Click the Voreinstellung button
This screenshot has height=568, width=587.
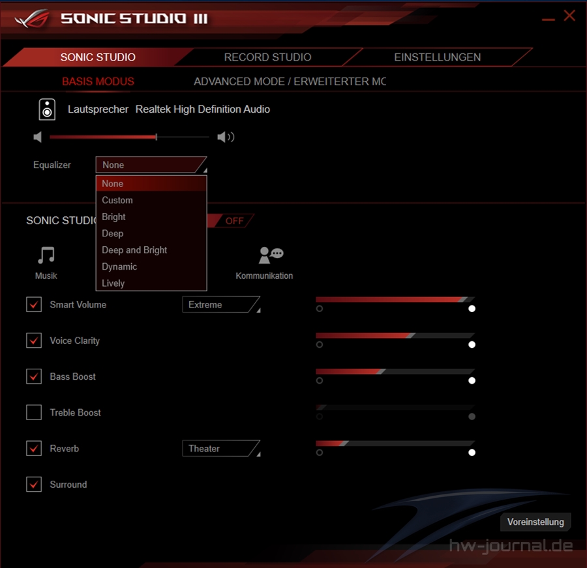coord(535,522)
